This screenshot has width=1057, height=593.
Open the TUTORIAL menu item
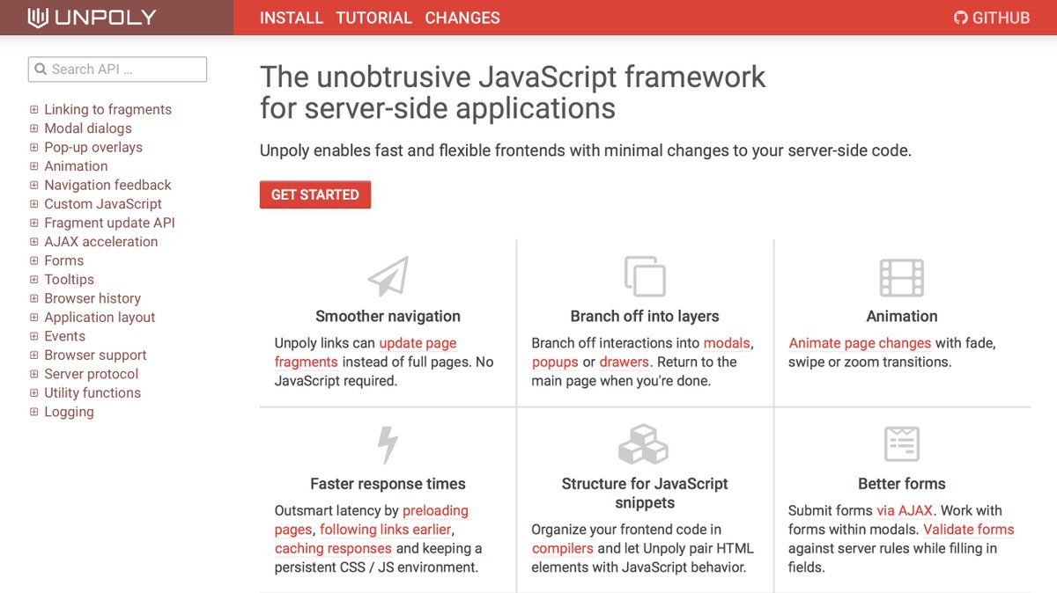pyautogui.click(x=373, y=18)
